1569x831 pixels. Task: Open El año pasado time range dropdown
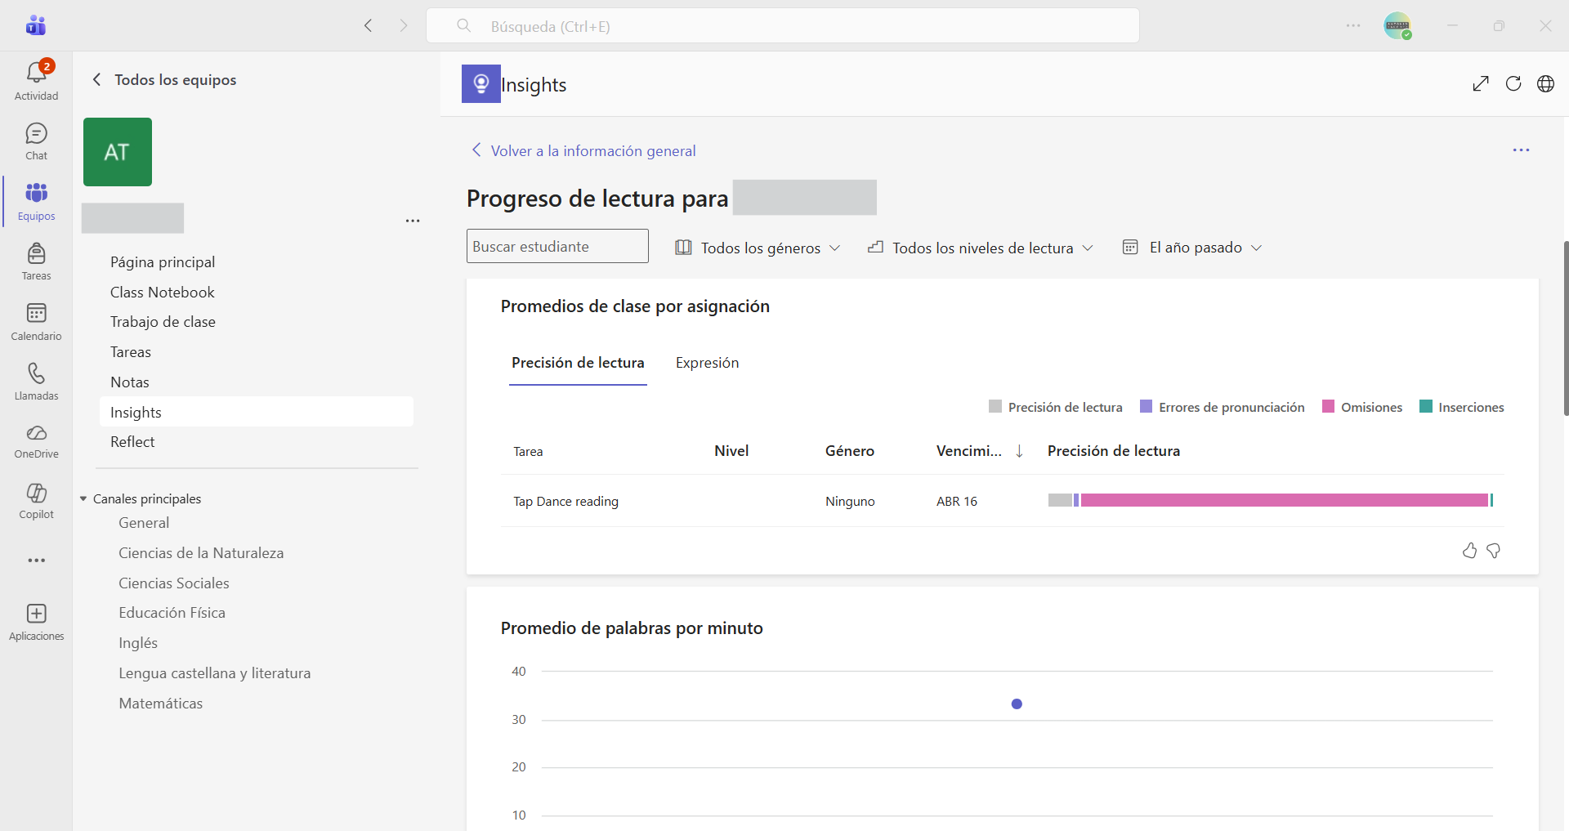pos(1192,248)
